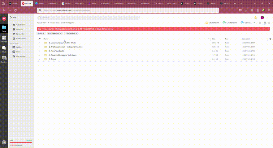Image resolution: width=273 pixels, height=148 pixels.
Task: Click the folder icon of 5. Bonus
Action: [x=45, y=59]
